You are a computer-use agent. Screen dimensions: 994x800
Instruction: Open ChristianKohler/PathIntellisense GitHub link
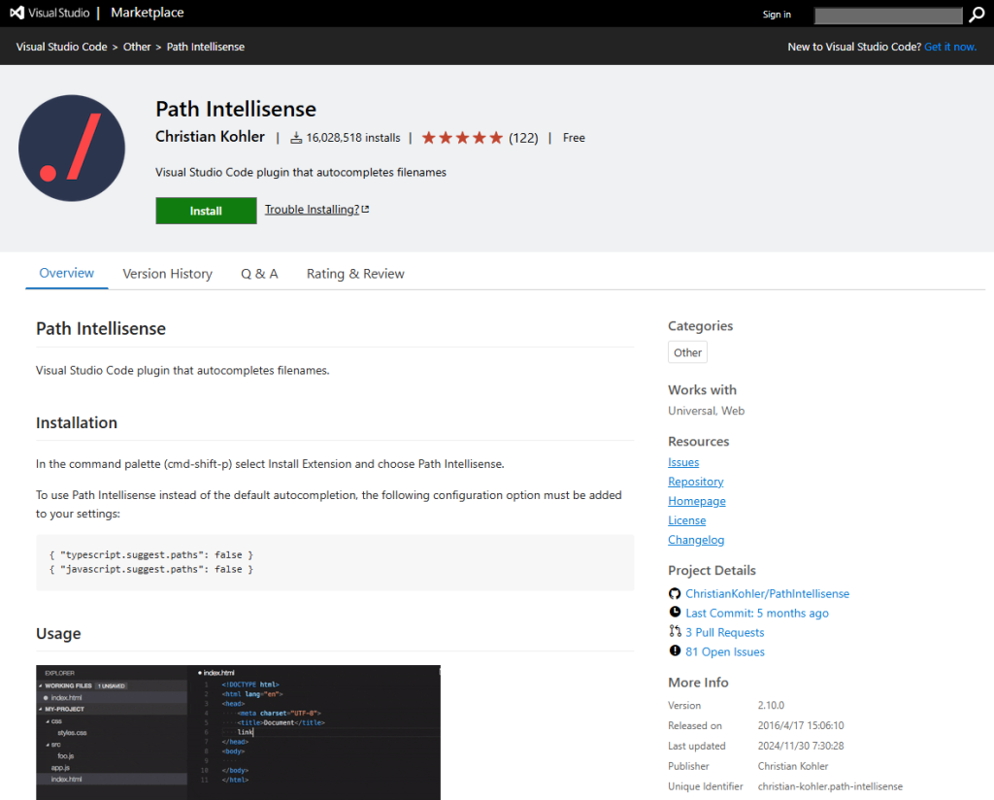tap(767, 593)
